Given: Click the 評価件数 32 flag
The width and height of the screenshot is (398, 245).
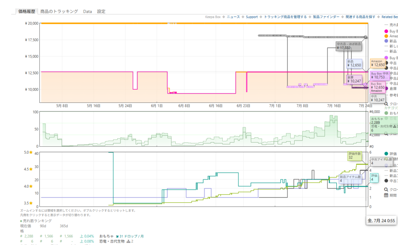Looking at the screenshot, I should [x=354, y=156].
